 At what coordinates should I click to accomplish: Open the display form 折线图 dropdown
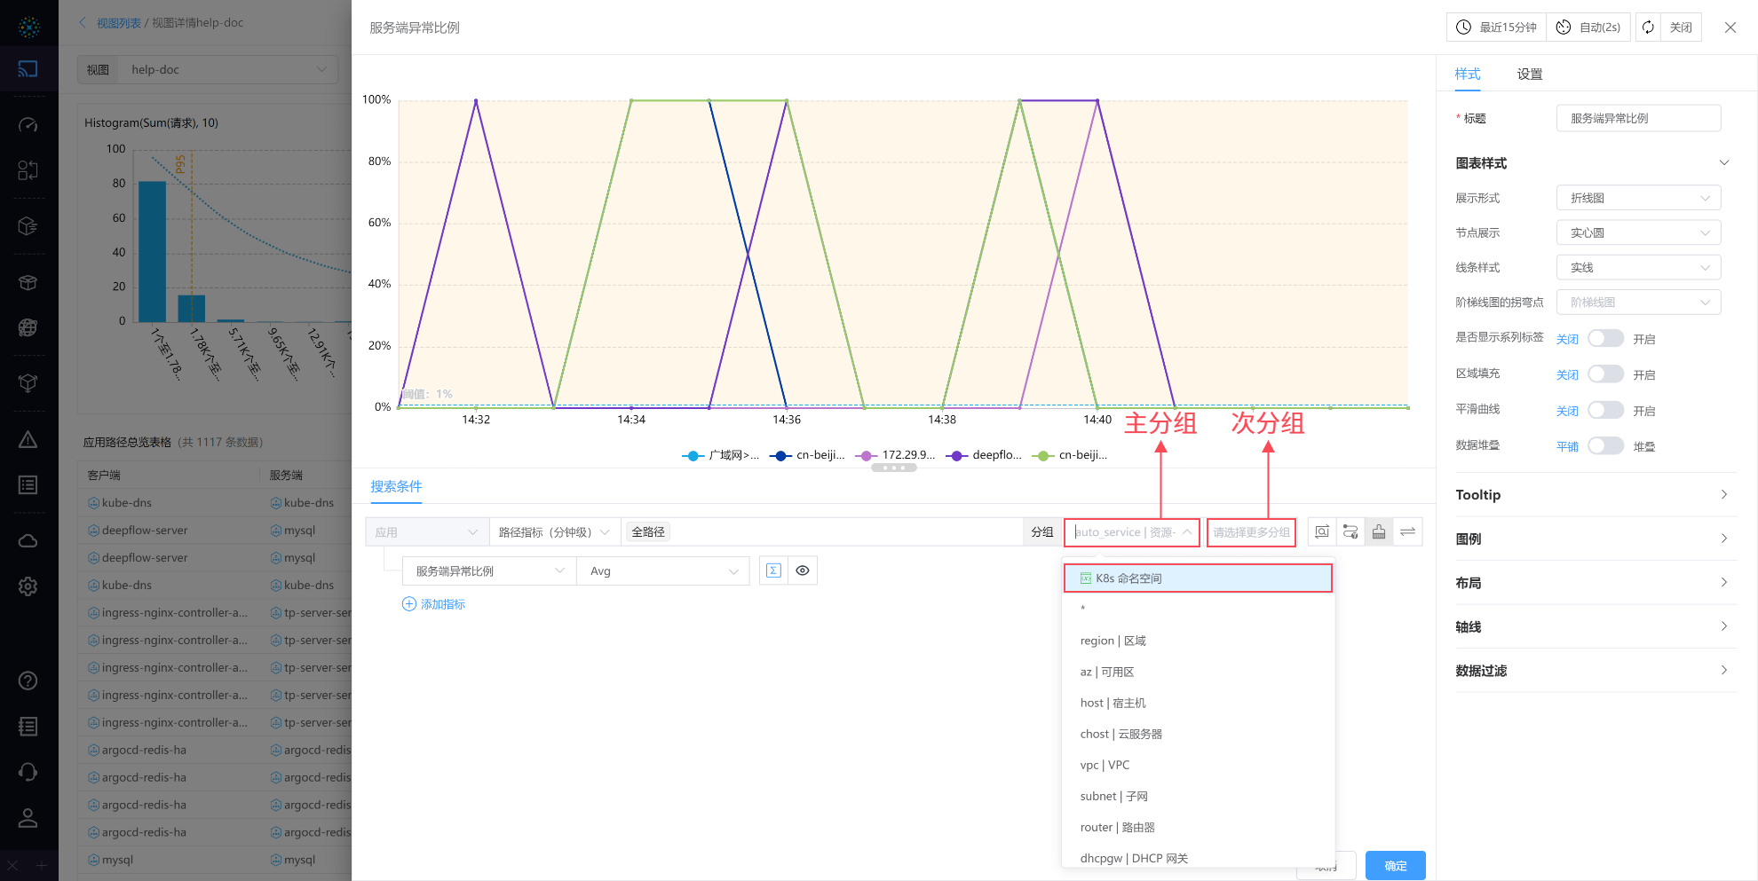click(1638, 198)
